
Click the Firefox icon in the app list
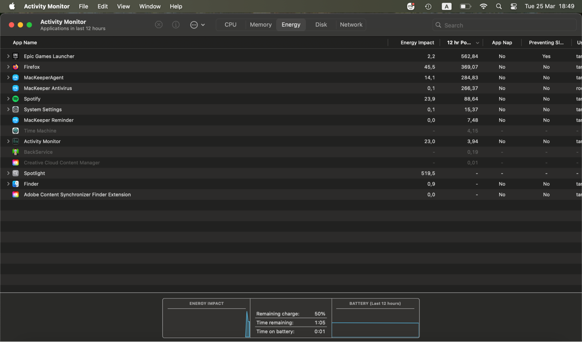point(16,67)
